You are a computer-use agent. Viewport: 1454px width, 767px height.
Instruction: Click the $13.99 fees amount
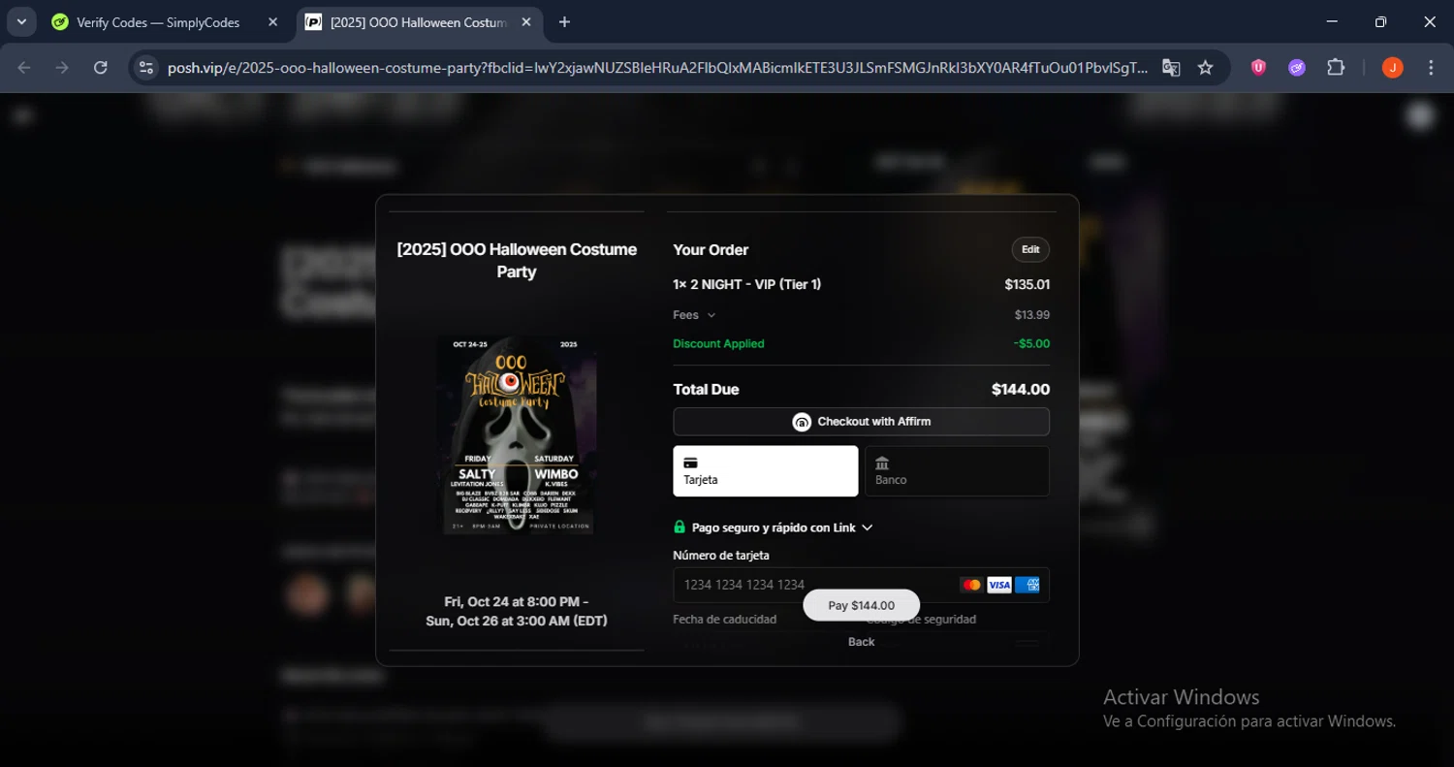[1032, 315]
